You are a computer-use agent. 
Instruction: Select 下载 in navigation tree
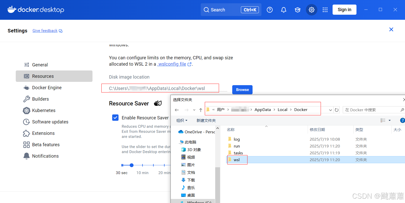click(x=188, y=180)
